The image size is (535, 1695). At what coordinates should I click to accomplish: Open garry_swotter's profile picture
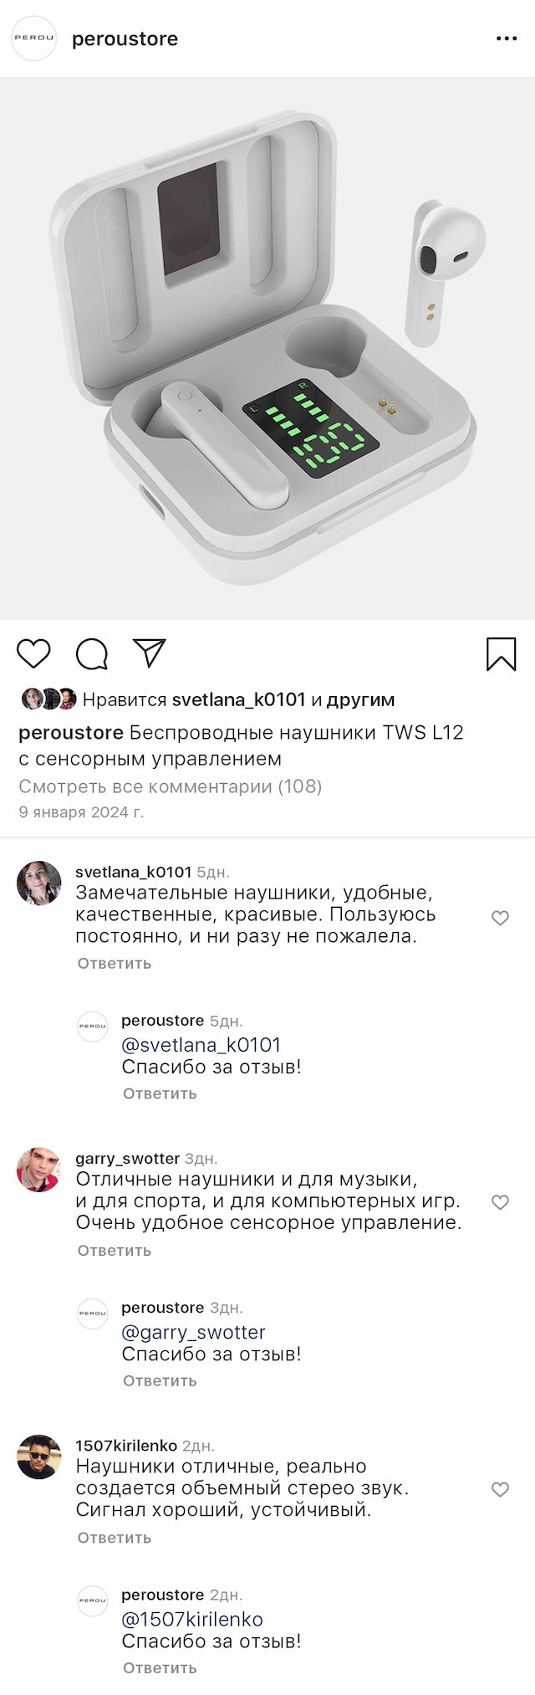39,1170
